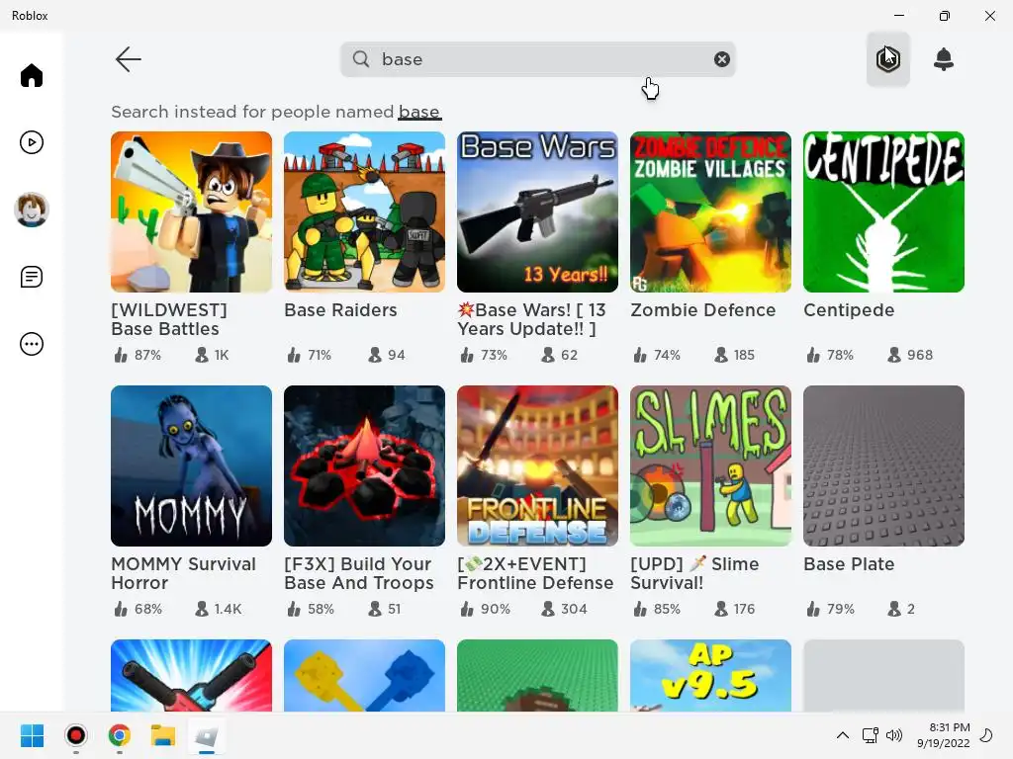Open the Home sidebar icon
The height and width of the screenshot is (759, 1013).
point(31,75)
